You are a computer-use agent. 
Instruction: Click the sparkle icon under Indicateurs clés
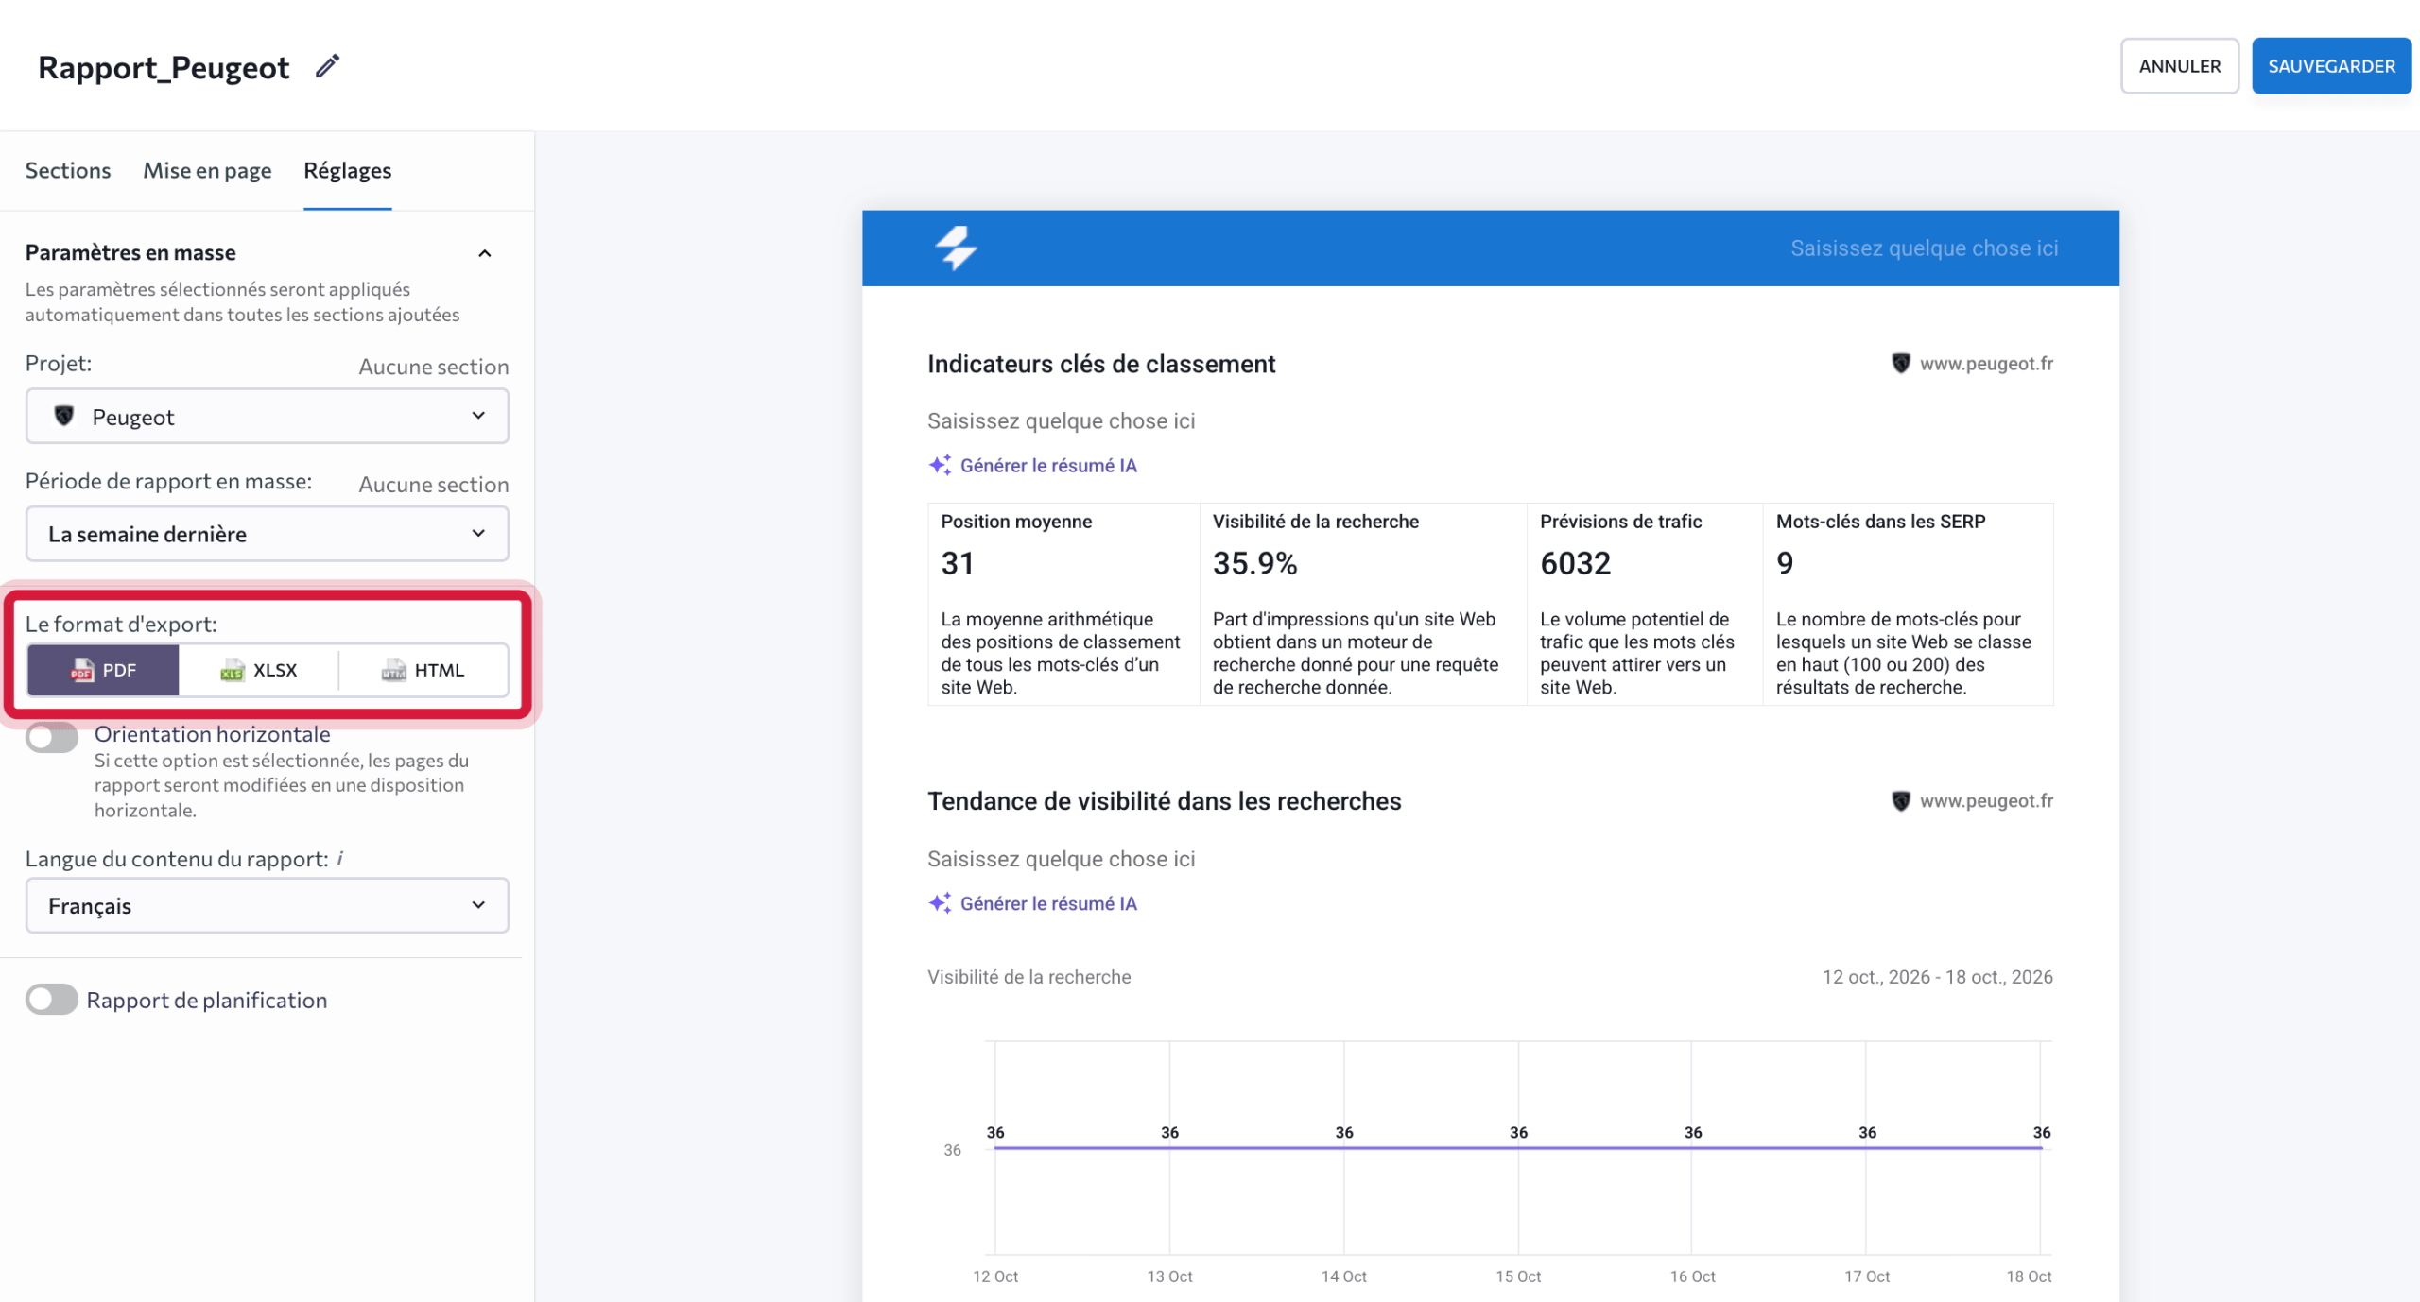point(940,465)
